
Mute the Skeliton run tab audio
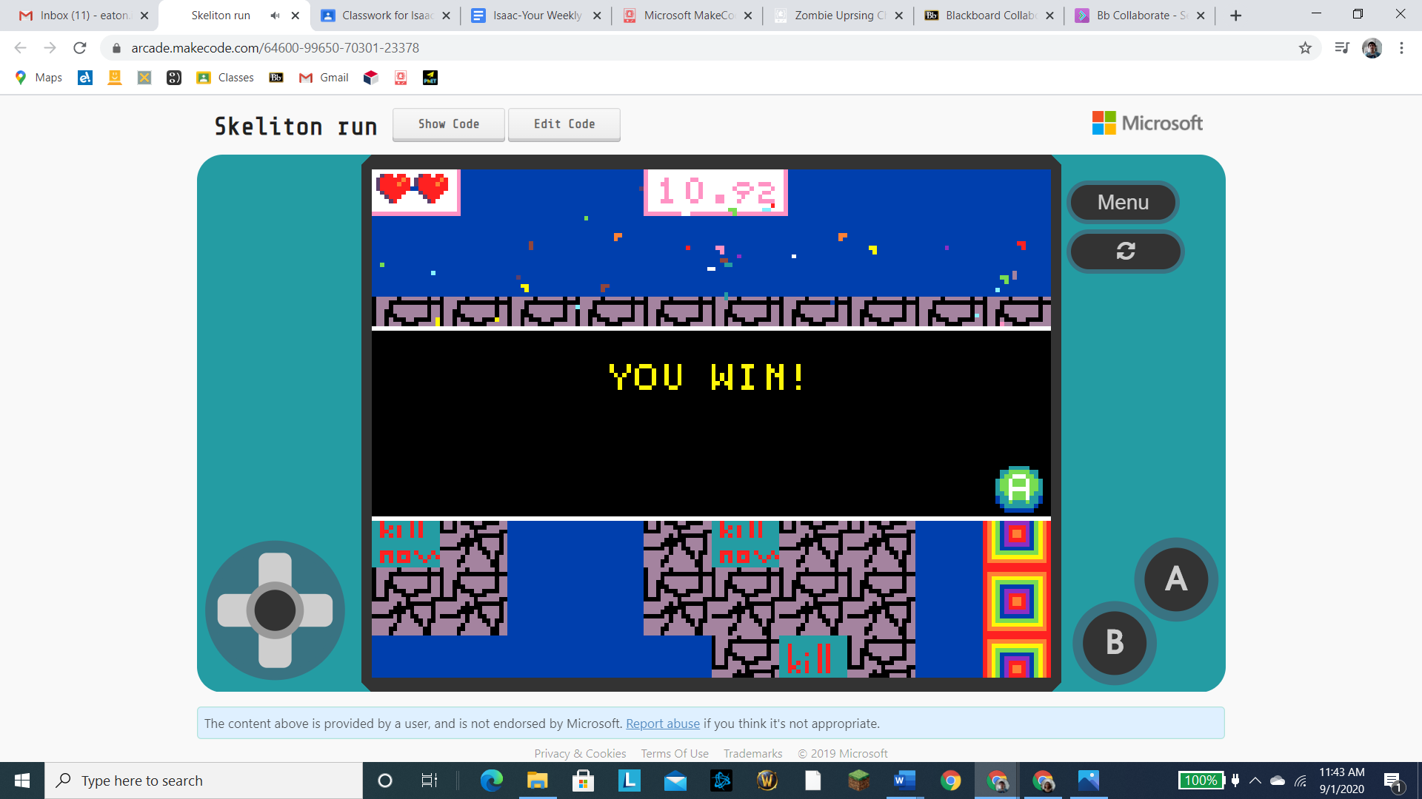[276, 16]
